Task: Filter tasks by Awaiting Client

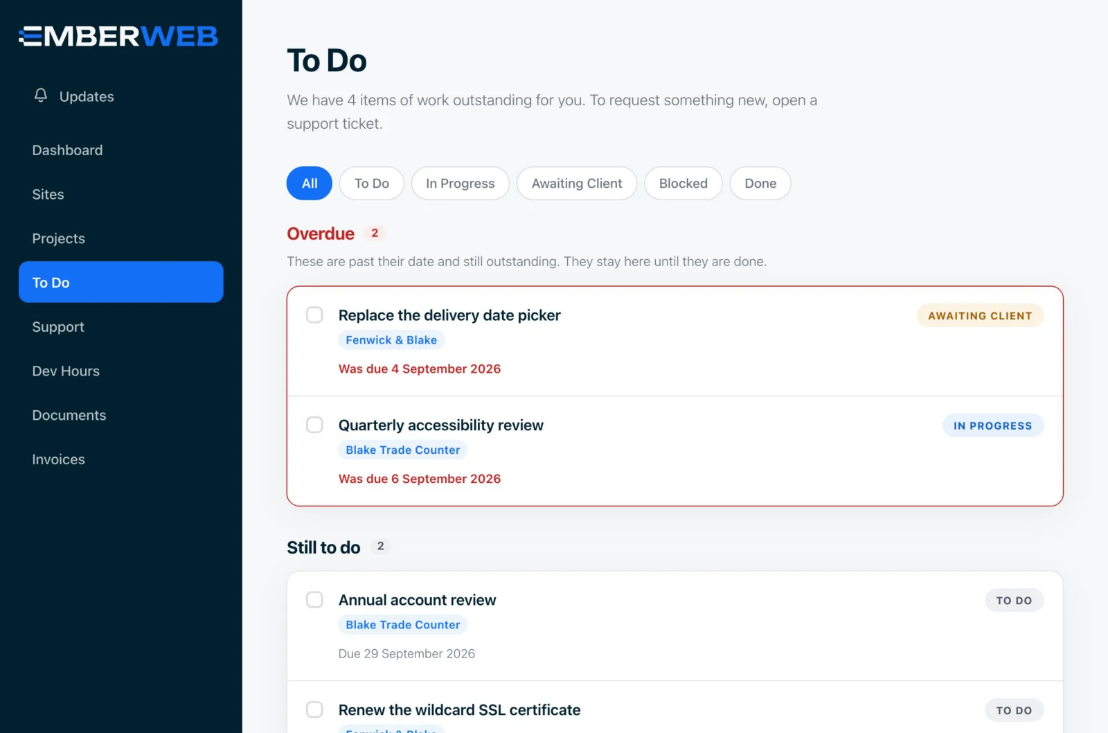Action: pyautogui.click(x=577, y=184)
